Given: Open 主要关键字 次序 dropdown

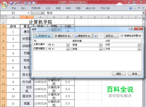Looking at the screenshot, I should [139, 45].
